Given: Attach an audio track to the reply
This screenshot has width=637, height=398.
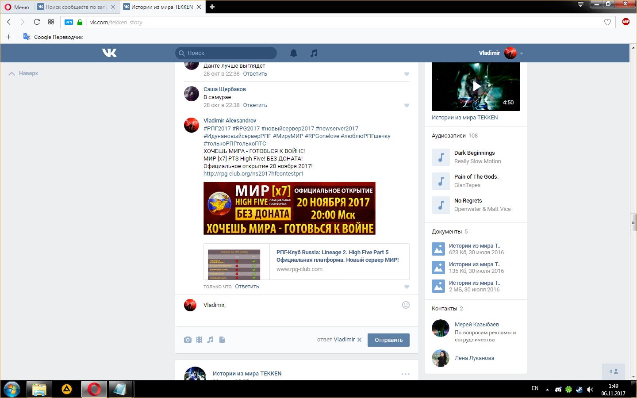Looking at the screenshot, I should [x=211, y=340].
